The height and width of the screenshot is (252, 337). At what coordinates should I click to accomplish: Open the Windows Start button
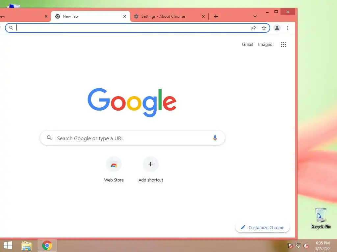pyautogui.click(x=8, y=245)
